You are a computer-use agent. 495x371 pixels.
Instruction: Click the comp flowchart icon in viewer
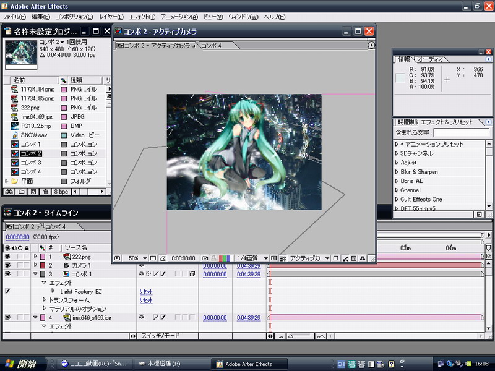point(363,258)
